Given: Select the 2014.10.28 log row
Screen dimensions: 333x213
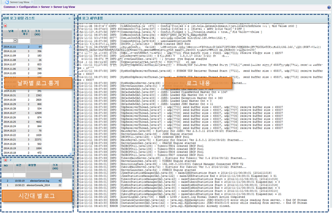Looking at the screenshot, I should pos(23,108).
